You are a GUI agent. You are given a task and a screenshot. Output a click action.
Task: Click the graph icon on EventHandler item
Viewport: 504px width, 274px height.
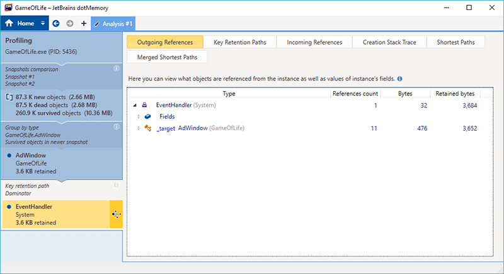tap(117, 214)
